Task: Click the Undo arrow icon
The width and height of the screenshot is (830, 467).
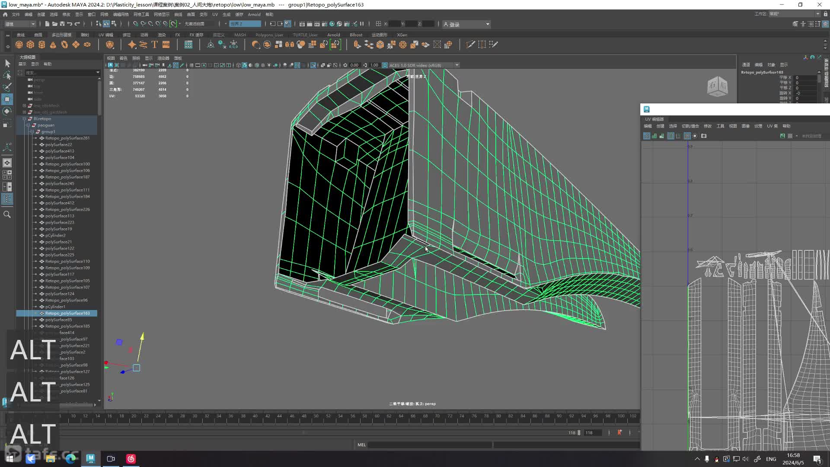Action: (x=70, y=24)
